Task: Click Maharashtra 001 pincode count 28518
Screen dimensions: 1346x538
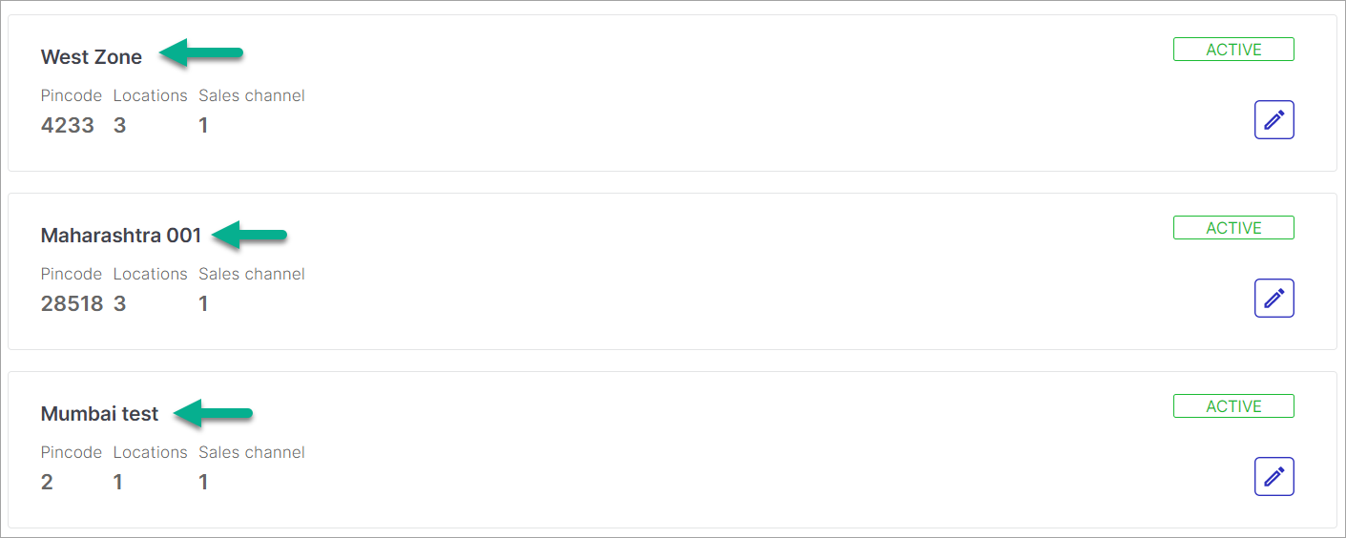Action: [72, 303]
